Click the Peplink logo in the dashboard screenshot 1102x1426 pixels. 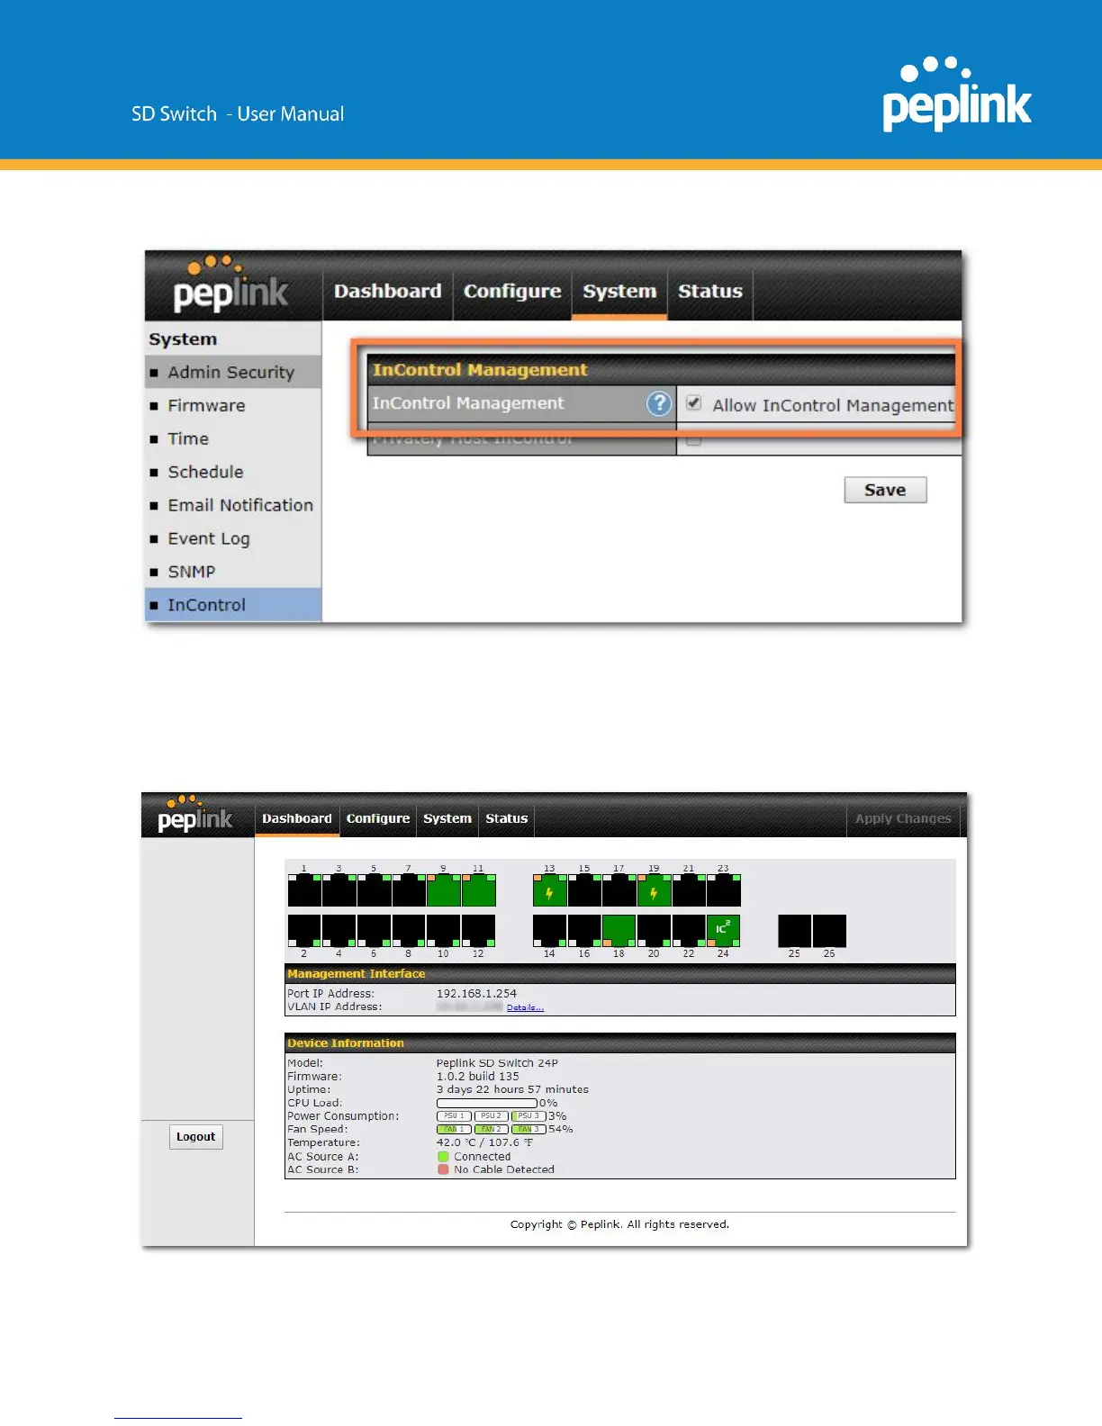pos(195,814)
